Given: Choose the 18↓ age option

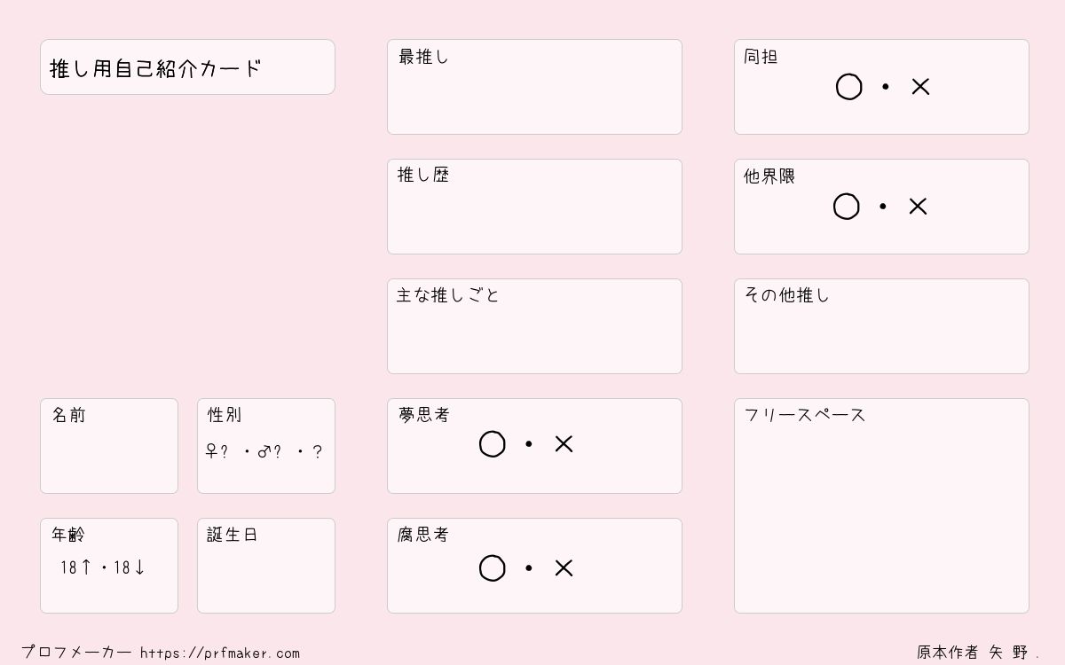Looking at the screenshot, I should click(x=130, y=567).
